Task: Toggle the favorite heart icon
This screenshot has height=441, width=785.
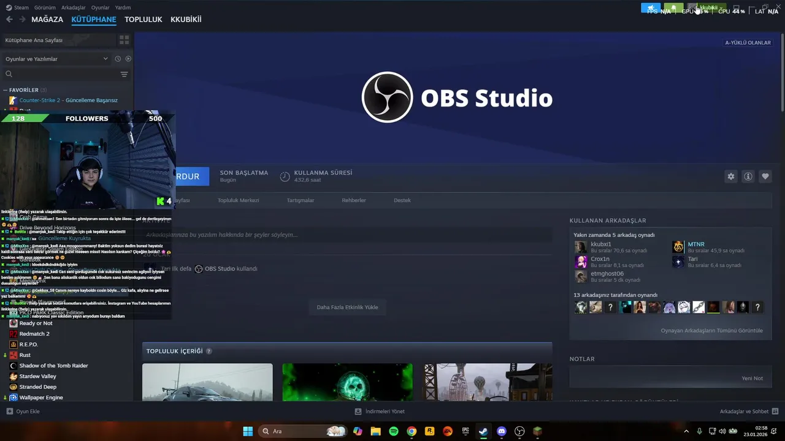Action: click(x=765, y=176)
